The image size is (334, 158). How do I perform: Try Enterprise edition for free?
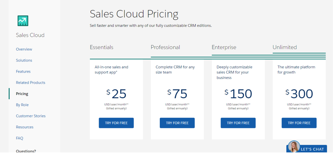[238, 123]
